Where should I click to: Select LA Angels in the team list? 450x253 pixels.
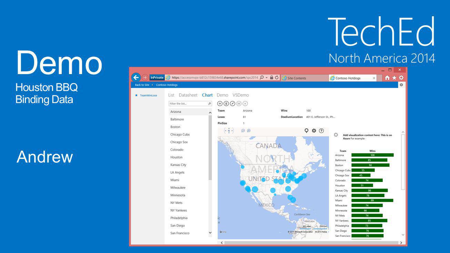point(188,172)
